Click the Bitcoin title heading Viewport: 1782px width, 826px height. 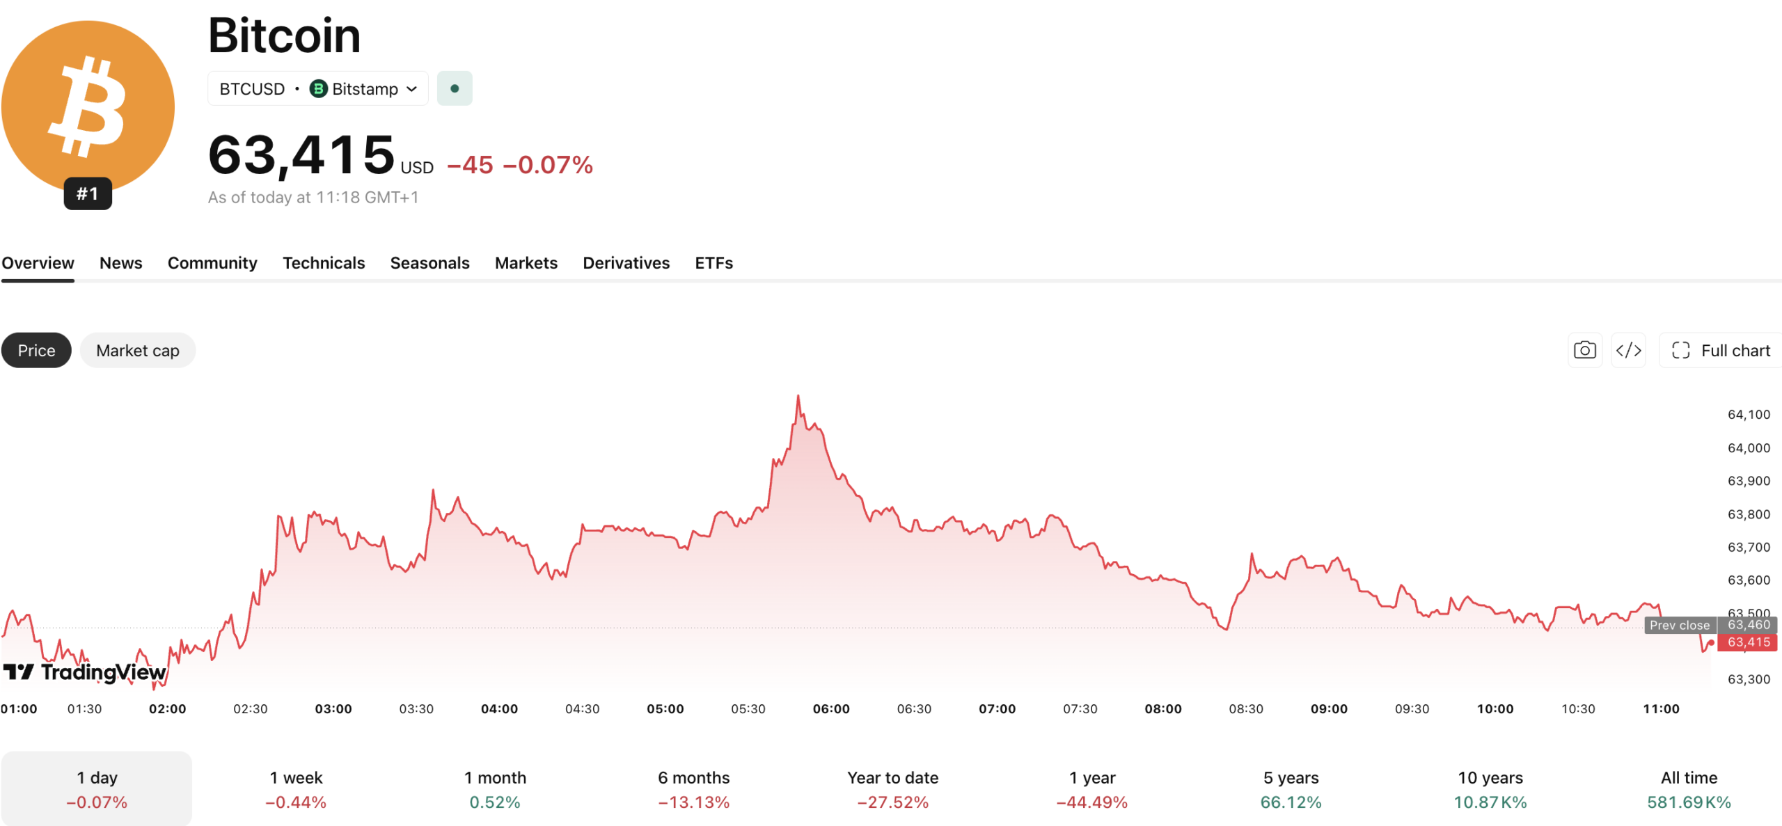click(x=285, y=35)
